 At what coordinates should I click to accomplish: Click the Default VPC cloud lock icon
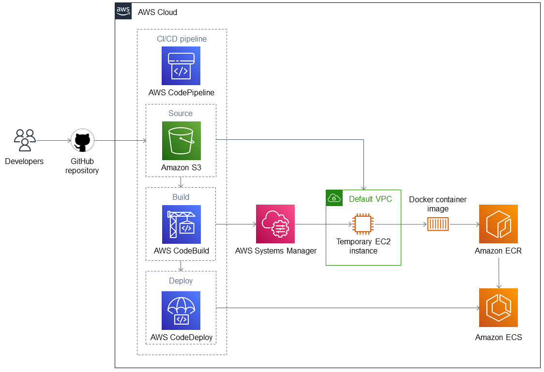pos(334,198)
